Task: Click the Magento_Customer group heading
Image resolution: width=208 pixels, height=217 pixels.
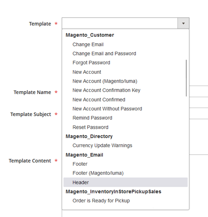Action: pyautogui.click(x=90, y=35)
